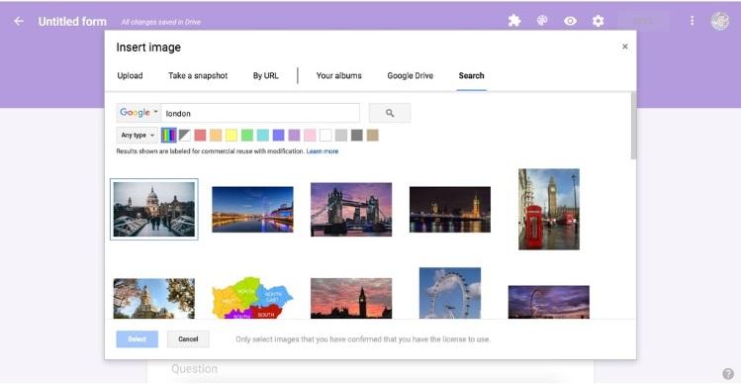Screen dimensions: 741x385
Task: Filter images by yellow color
Action: click(232, 136)
